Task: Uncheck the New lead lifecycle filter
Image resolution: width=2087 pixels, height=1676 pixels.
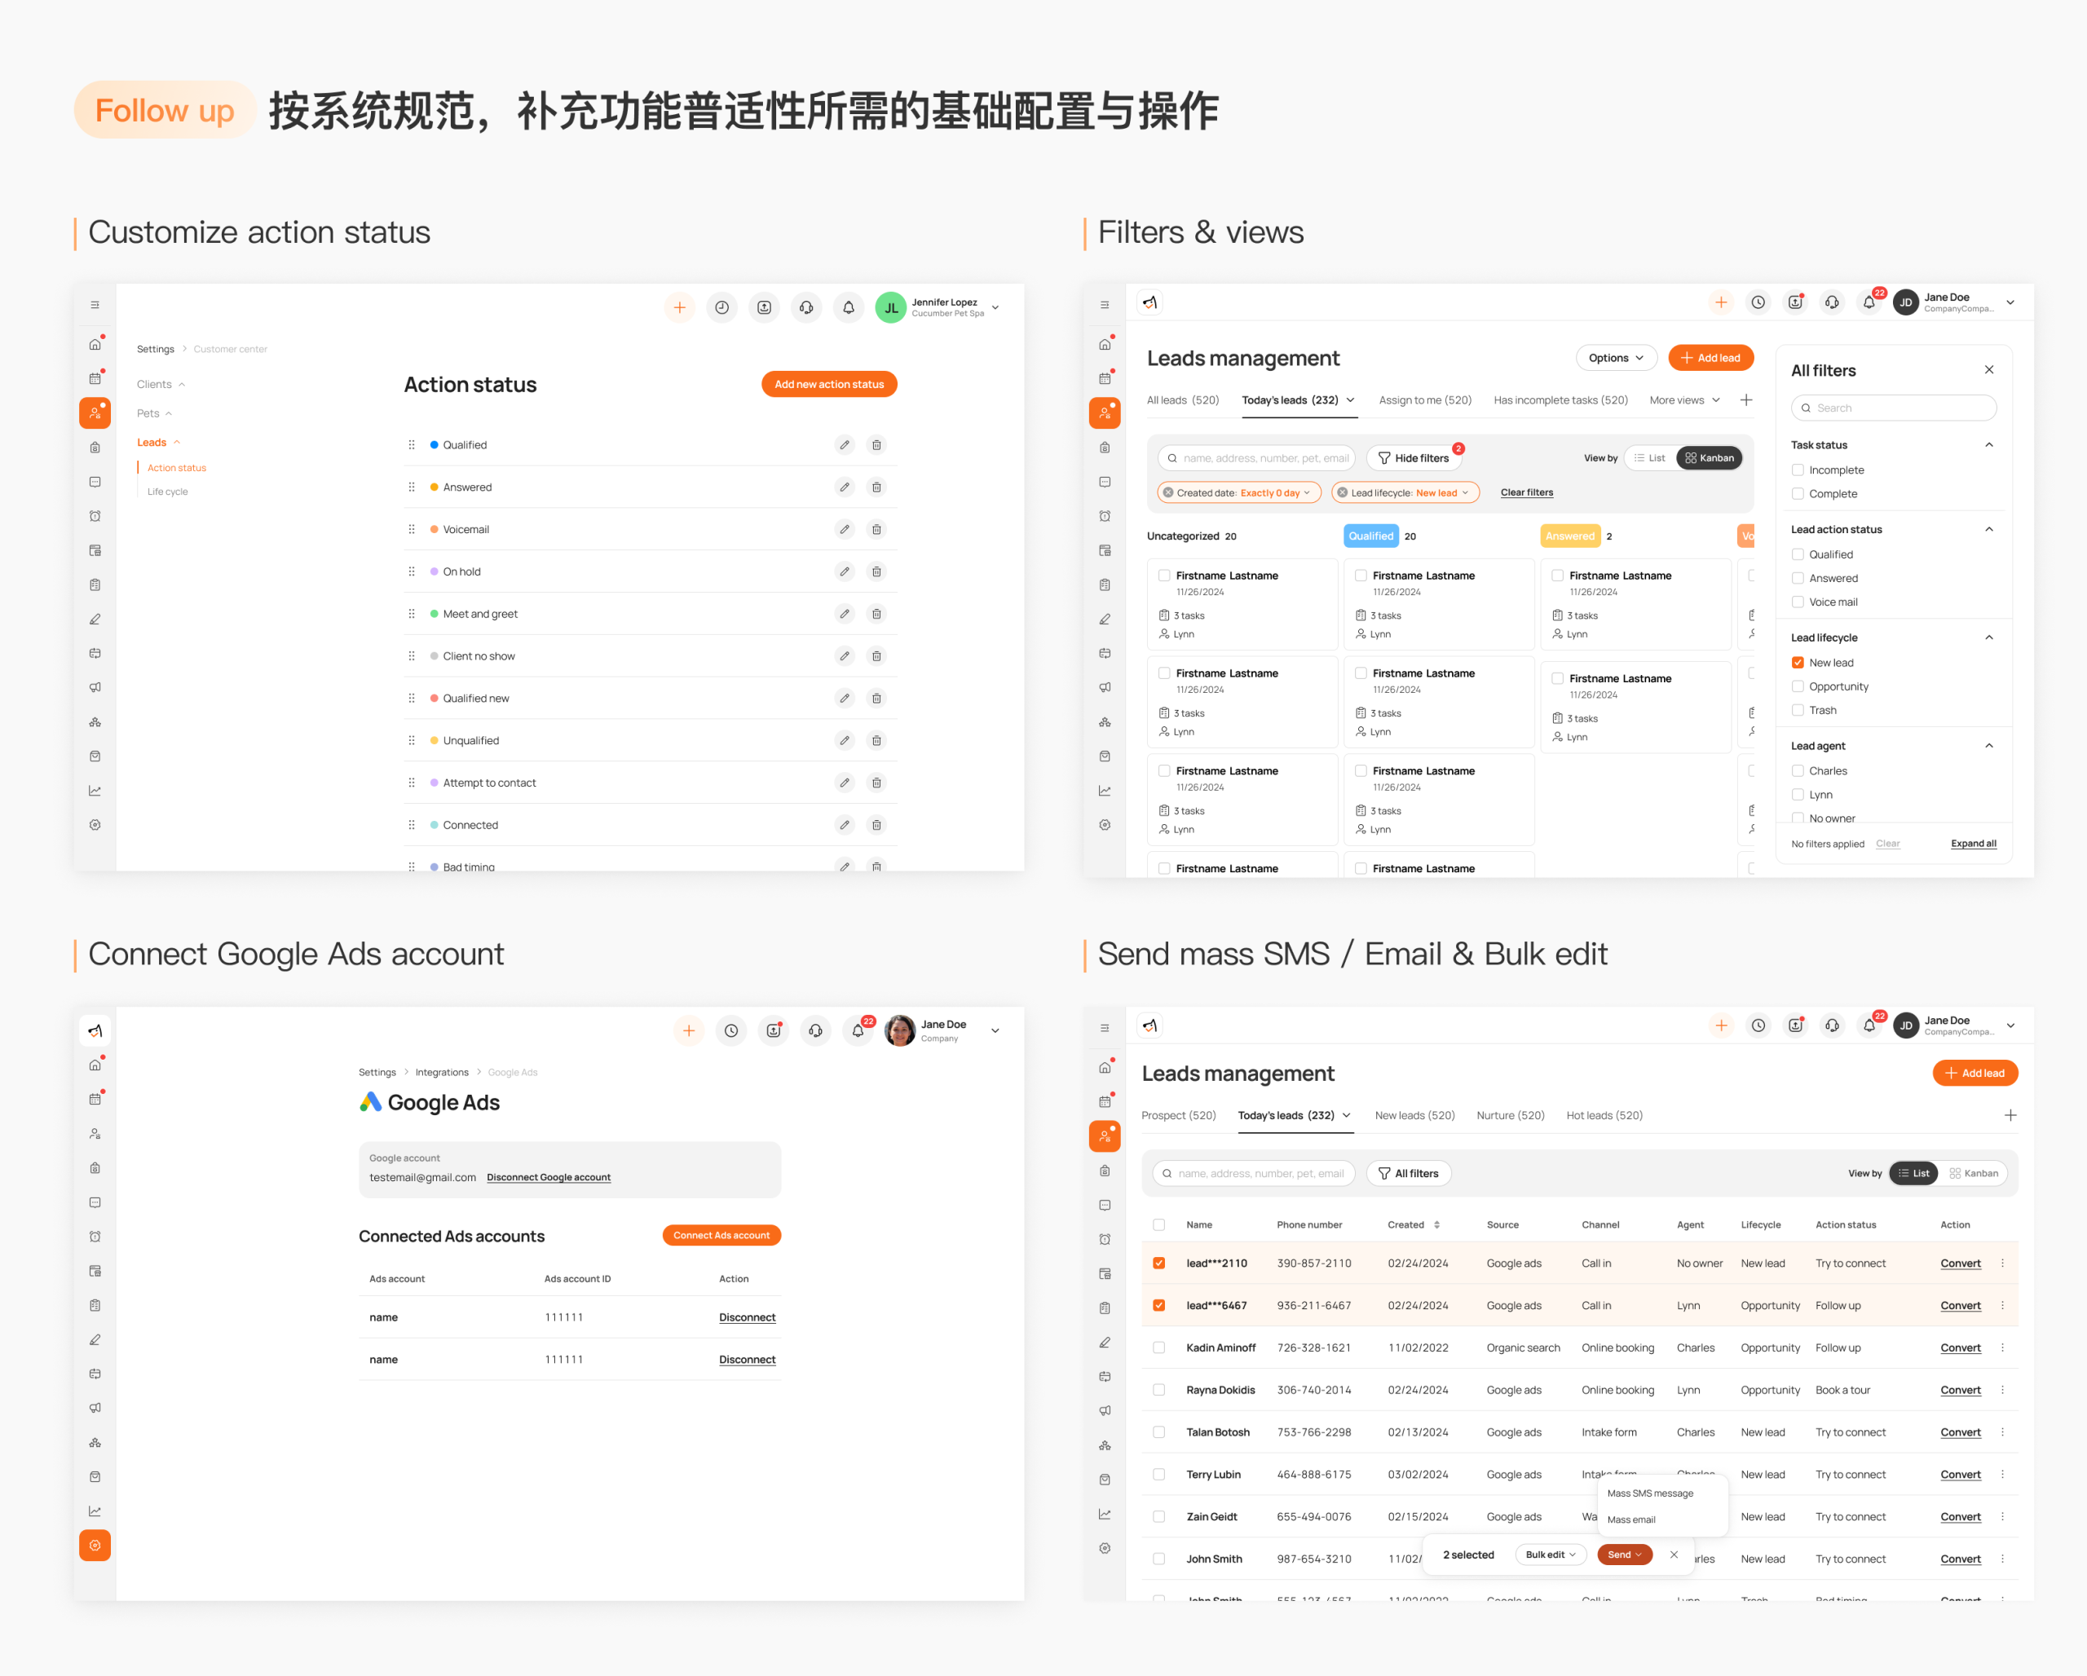Action: pos(1798,663)
